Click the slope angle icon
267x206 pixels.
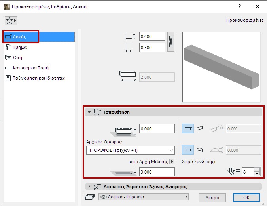pos(217,129)
